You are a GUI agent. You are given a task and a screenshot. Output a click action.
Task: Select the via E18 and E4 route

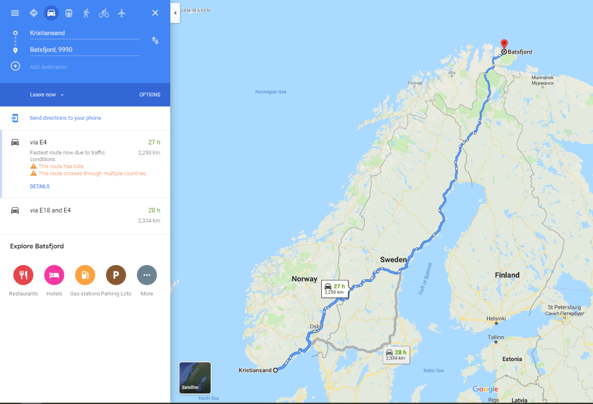(x=85, y=216)
